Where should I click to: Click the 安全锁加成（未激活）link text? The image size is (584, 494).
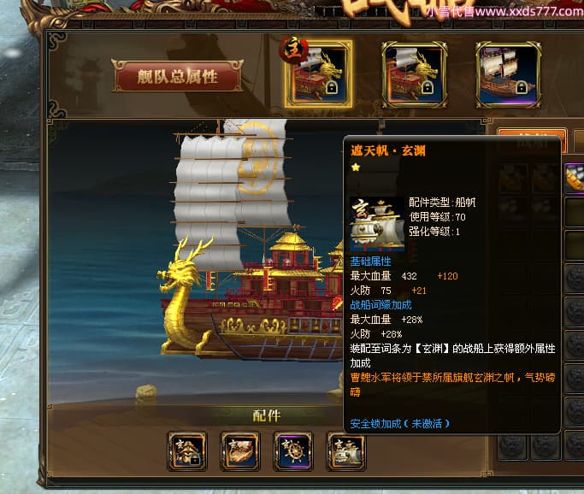click(399, 424)
